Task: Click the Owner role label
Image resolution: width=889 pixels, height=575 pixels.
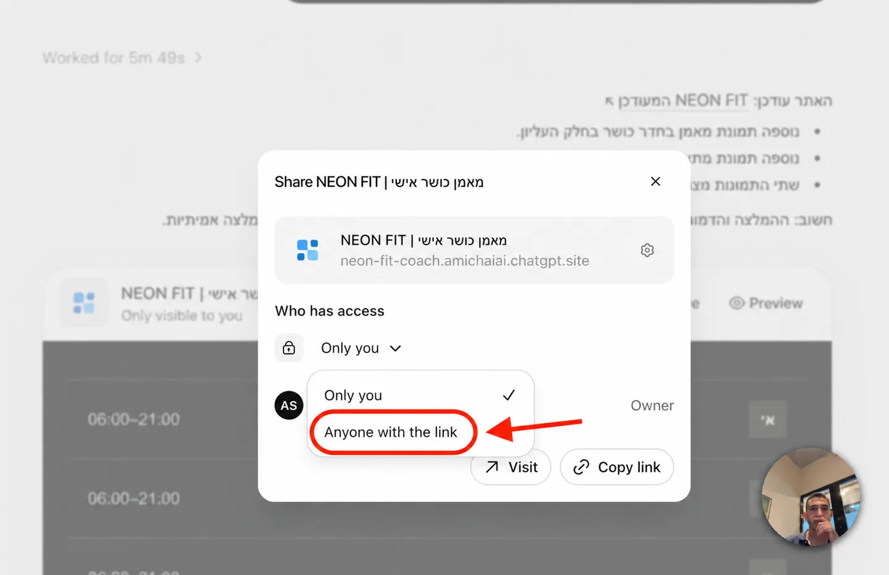Action: tap(652, 405)
